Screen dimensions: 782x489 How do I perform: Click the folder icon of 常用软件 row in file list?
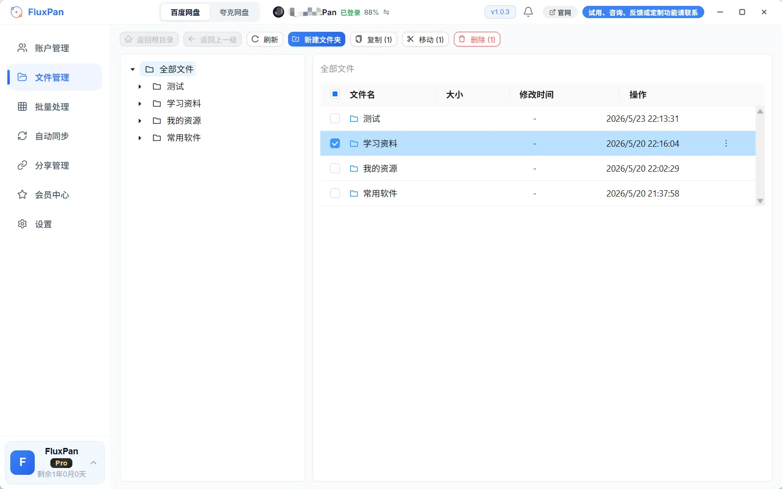pos(354,194)
